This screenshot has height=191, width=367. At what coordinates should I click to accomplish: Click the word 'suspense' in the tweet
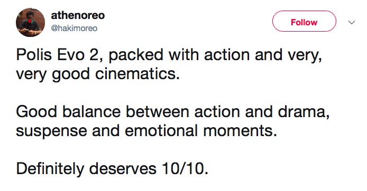(51, 131)
